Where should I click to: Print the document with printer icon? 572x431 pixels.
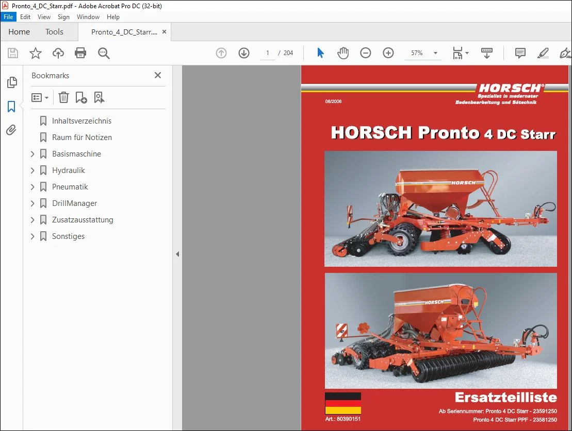[80, 53]
